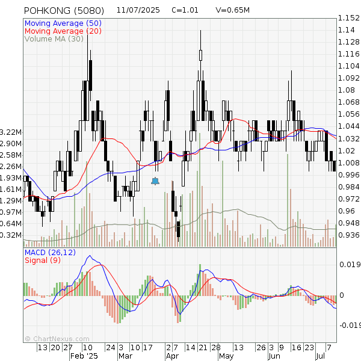Click the 'Moving Average (50)' legend label
Viewport: 361px width, 361px height.
pyautogui.click(x=63, y=23)
